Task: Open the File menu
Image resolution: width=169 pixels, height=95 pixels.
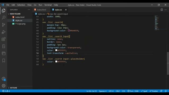Action: pyautogui.click(x=8, y=5)
